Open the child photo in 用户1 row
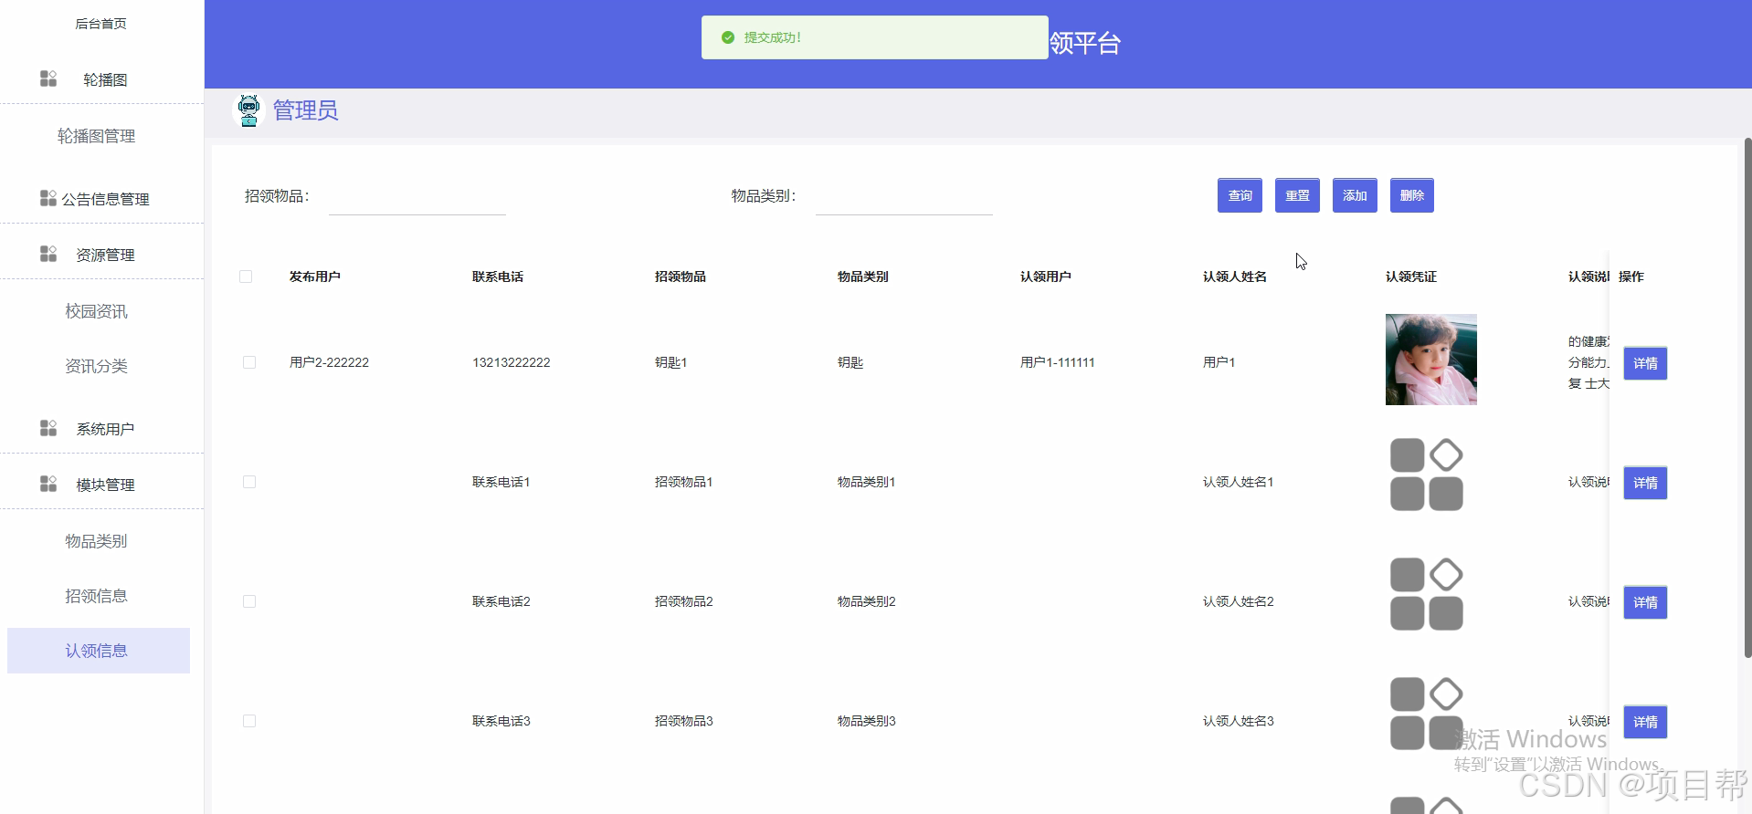Screen dimensions: 1752x814 pyautogui.click(x=1431, y=360)
